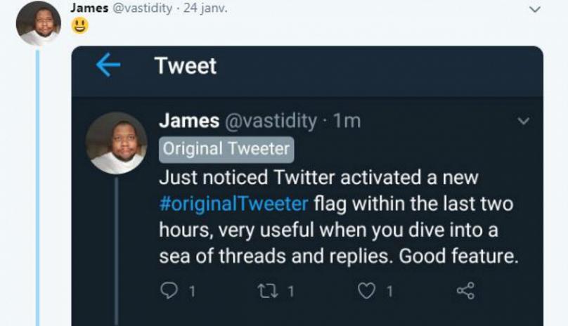The width and height of the screenshot is (568, 326).
Task: Open the small profile avatar at top left
Action: point(38,23)
